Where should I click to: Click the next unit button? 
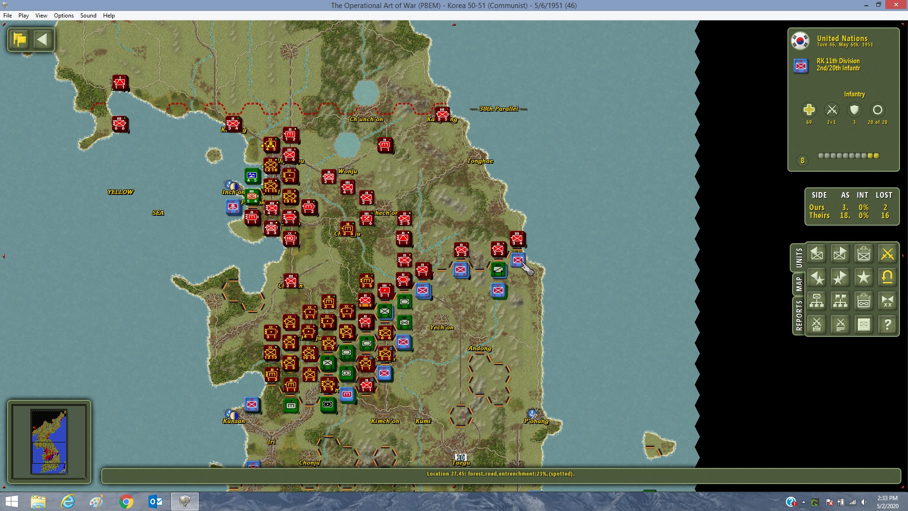click(840, 254)
